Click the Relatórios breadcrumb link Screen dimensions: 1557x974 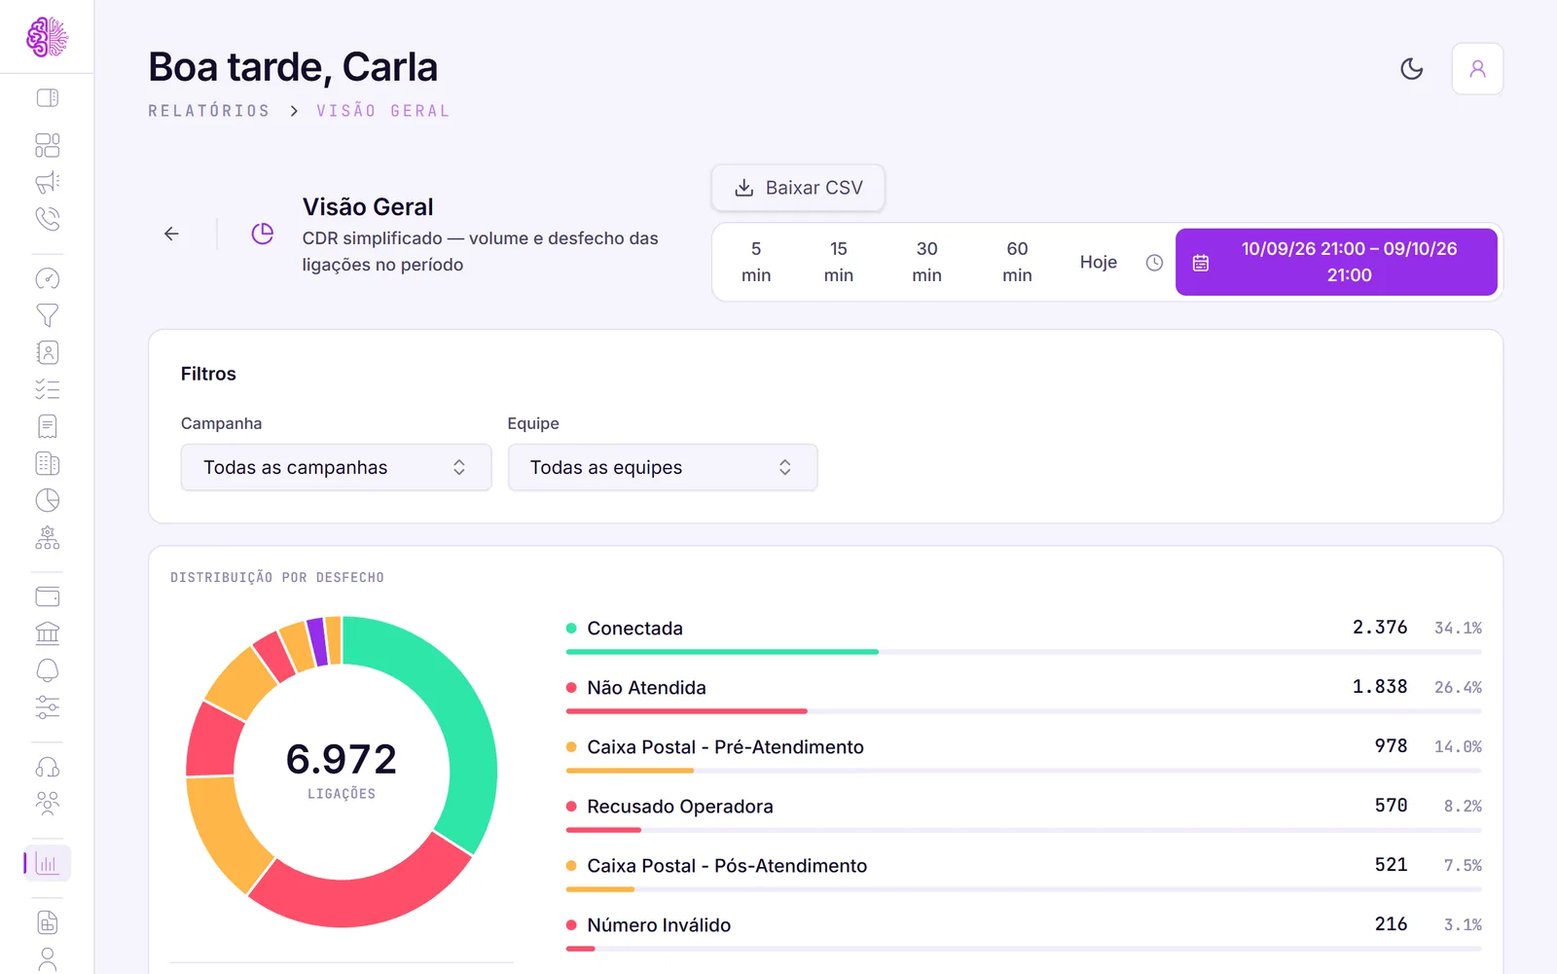click(209, 111)
